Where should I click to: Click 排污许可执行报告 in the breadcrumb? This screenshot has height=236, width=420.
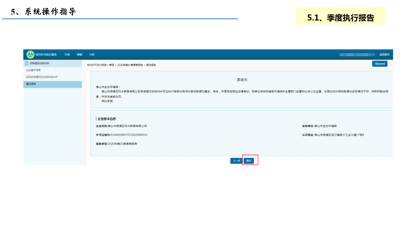pos(97,65)
